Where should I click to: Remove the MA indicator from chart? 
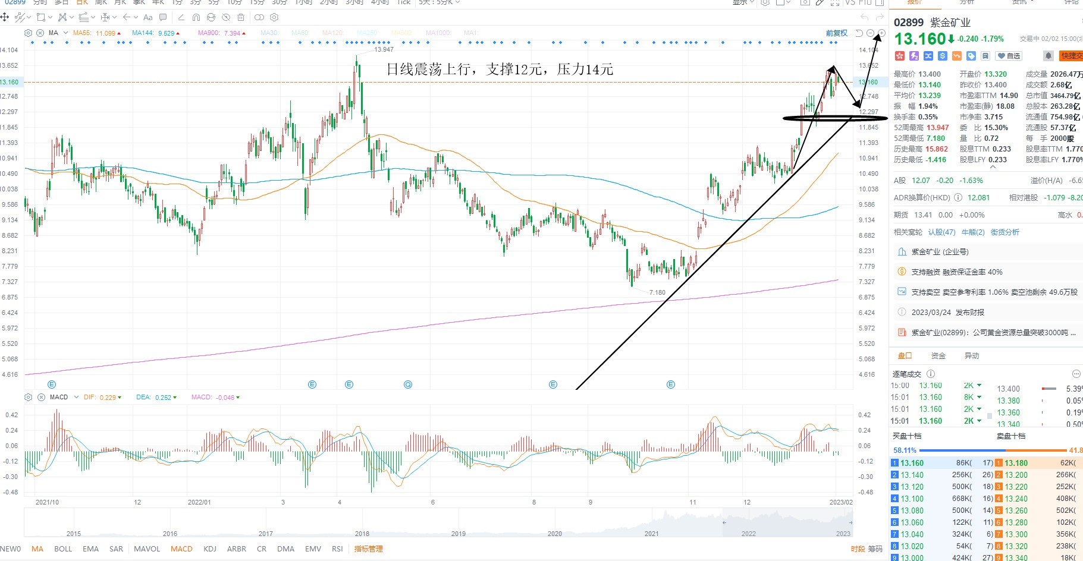40,33
